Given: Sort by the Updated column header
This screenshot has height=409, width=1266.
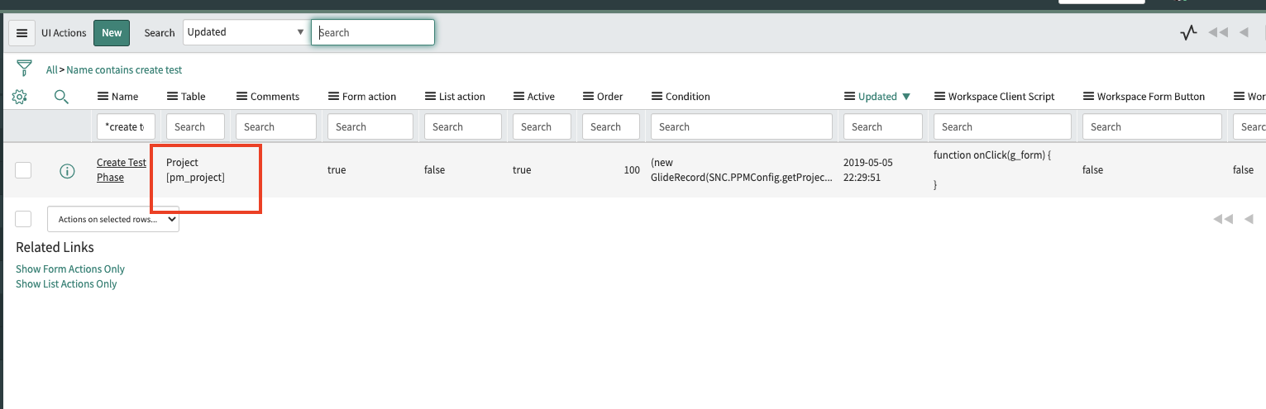Looking at the screenshot, I should (x=877, y=97).
